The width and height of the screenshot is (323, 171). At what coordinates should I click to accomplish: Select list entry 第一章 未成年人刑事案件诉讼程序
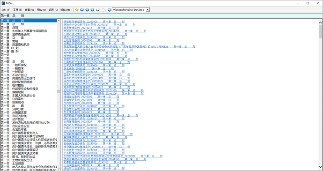29,31
